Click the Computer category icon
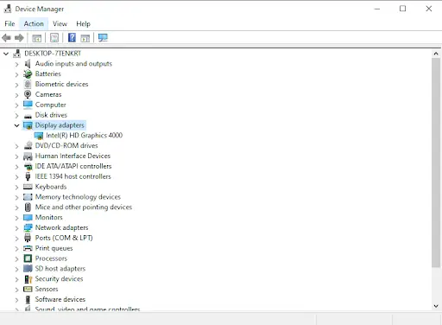This screenshot has width=442, height=325. pos(28,105)
